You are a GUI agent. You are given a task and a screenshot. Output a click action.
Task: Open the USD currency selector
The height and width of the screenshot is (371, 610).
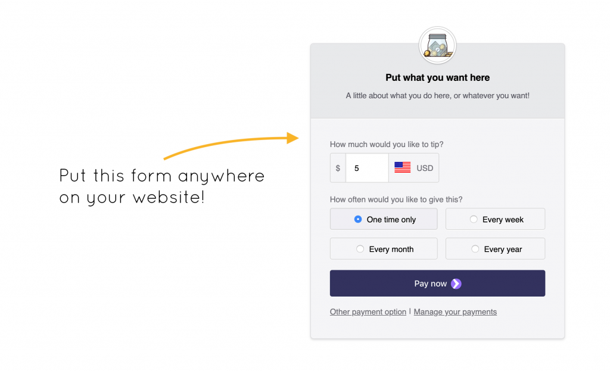(x=413, y=168)
